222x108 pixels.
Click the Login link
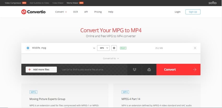coord(178,12)
